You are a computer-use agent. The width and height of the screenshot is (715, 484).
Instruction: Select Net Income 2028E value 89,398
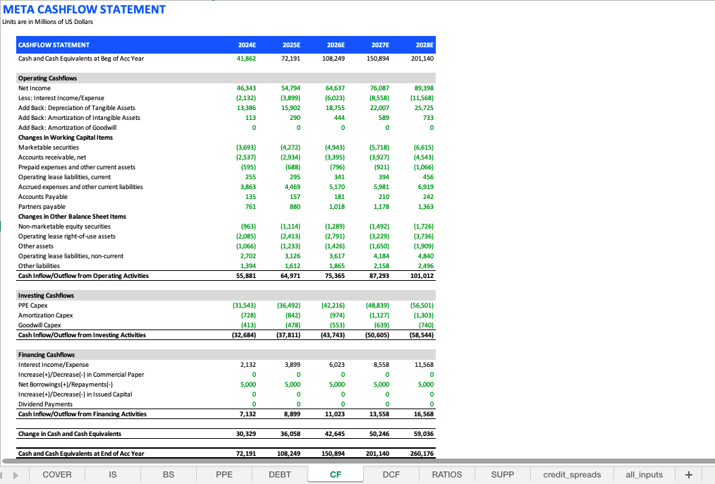(x=424, y=88)
